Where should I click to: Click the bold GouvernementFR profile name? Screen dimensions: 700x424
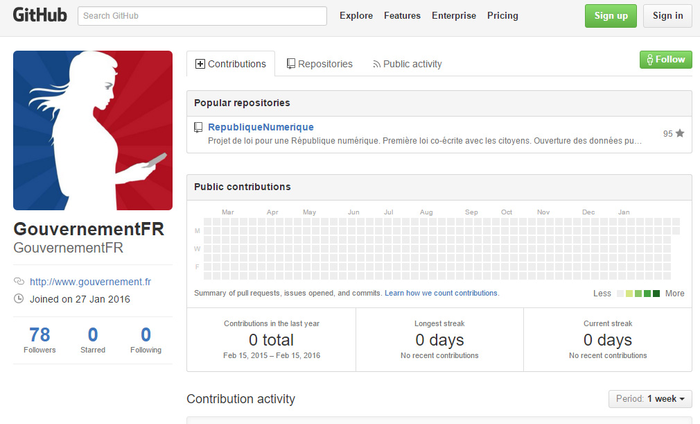[x=89, y=229]
